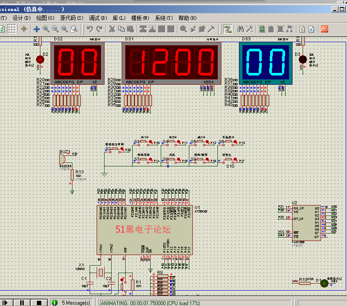The image size is (347, 306).
Task: Open the 5 Message(s) simulation log
Action: (x=76, y=302)
